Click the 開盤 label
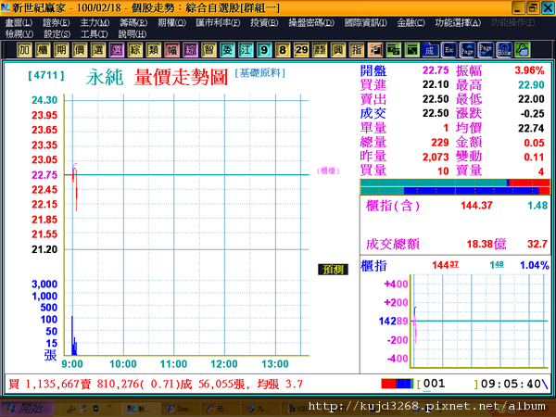 tap(373, 70)
